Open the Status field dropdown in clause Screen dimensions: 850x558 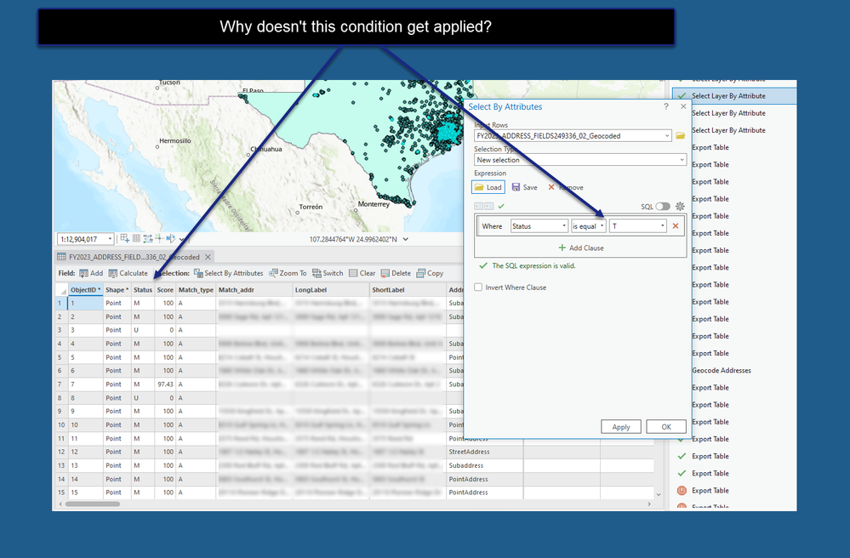[x=539, y=226]
